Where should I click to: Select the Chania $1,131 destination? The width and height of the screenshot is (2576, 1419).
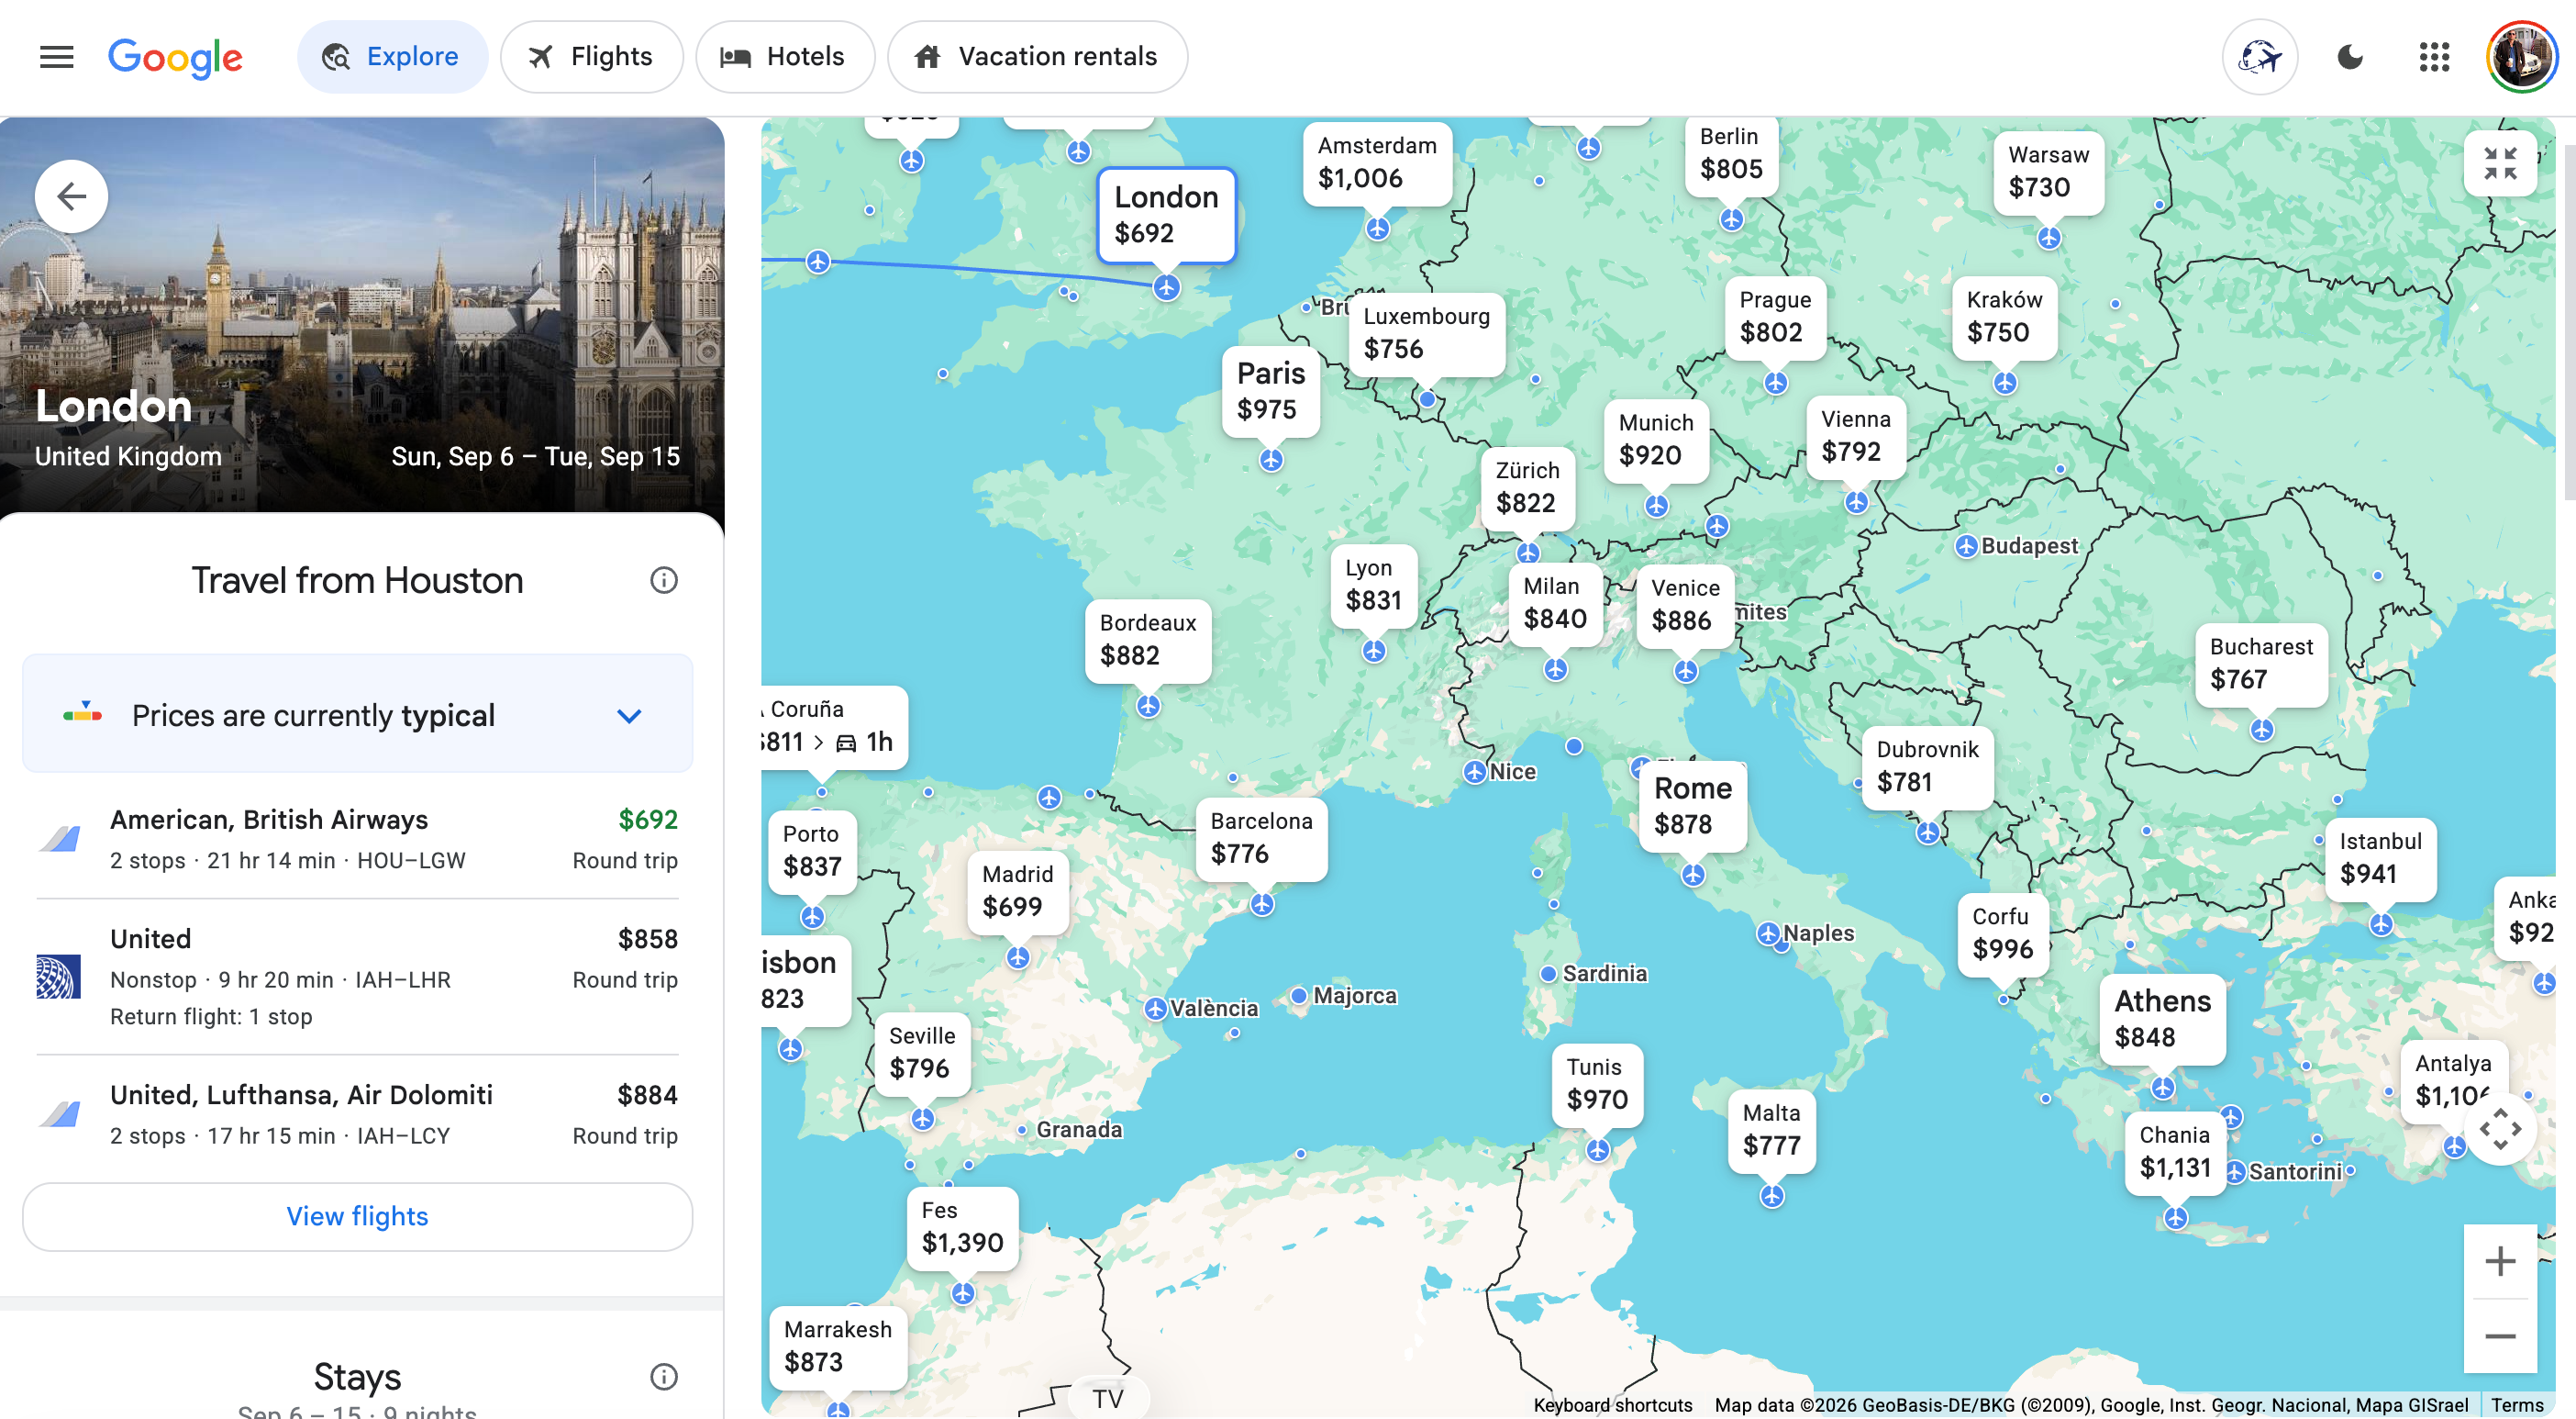click(x=2175, y=1153)
